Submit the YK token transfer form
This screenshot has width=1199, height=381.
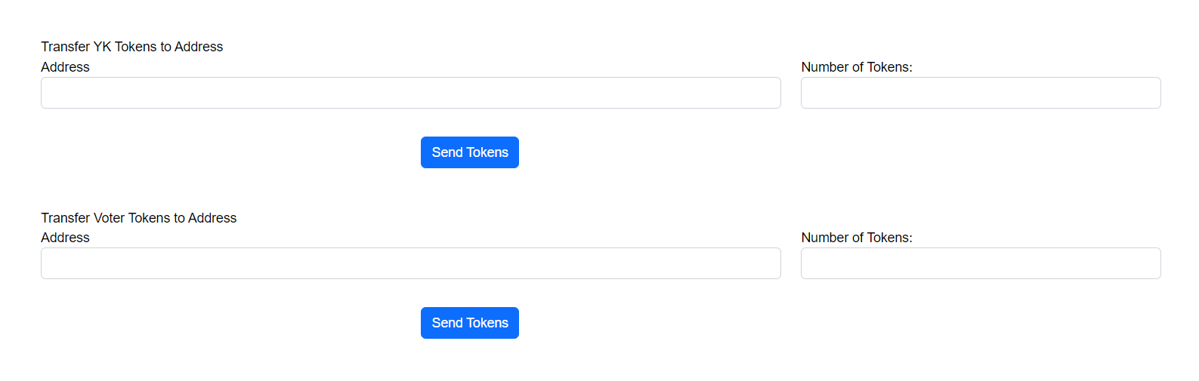coord(469,152)
